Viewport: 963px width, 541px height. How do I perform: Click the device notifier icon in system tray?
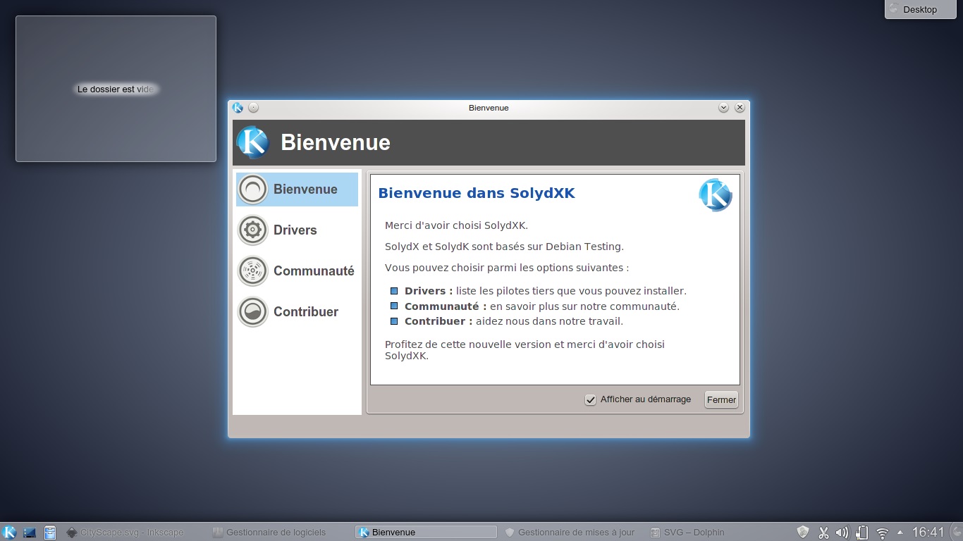point(861,533)
